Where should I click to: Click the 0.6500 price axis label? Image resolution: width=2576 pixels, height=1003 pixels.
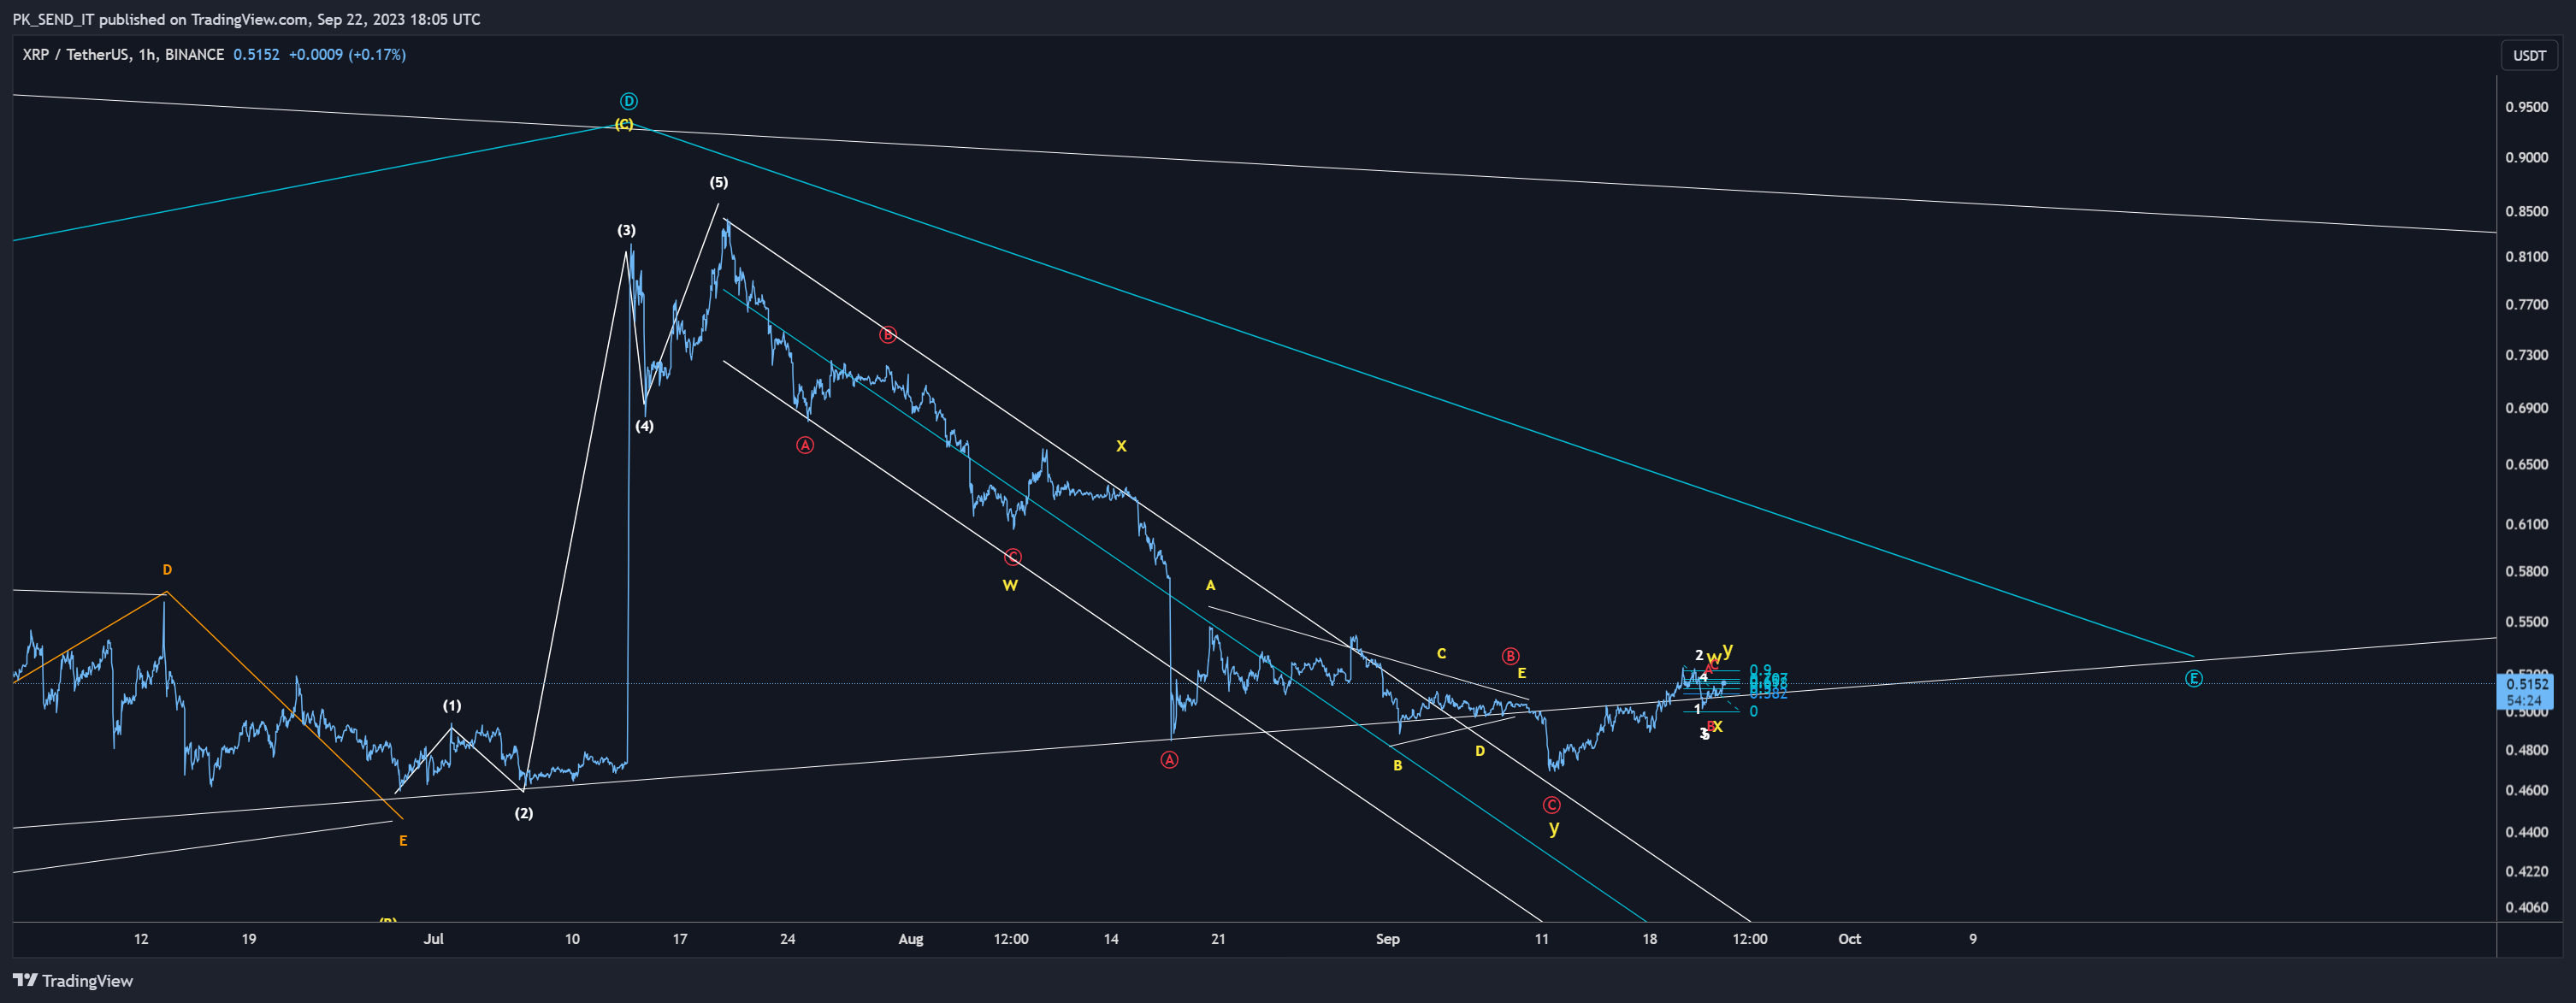click(2526, 464)
